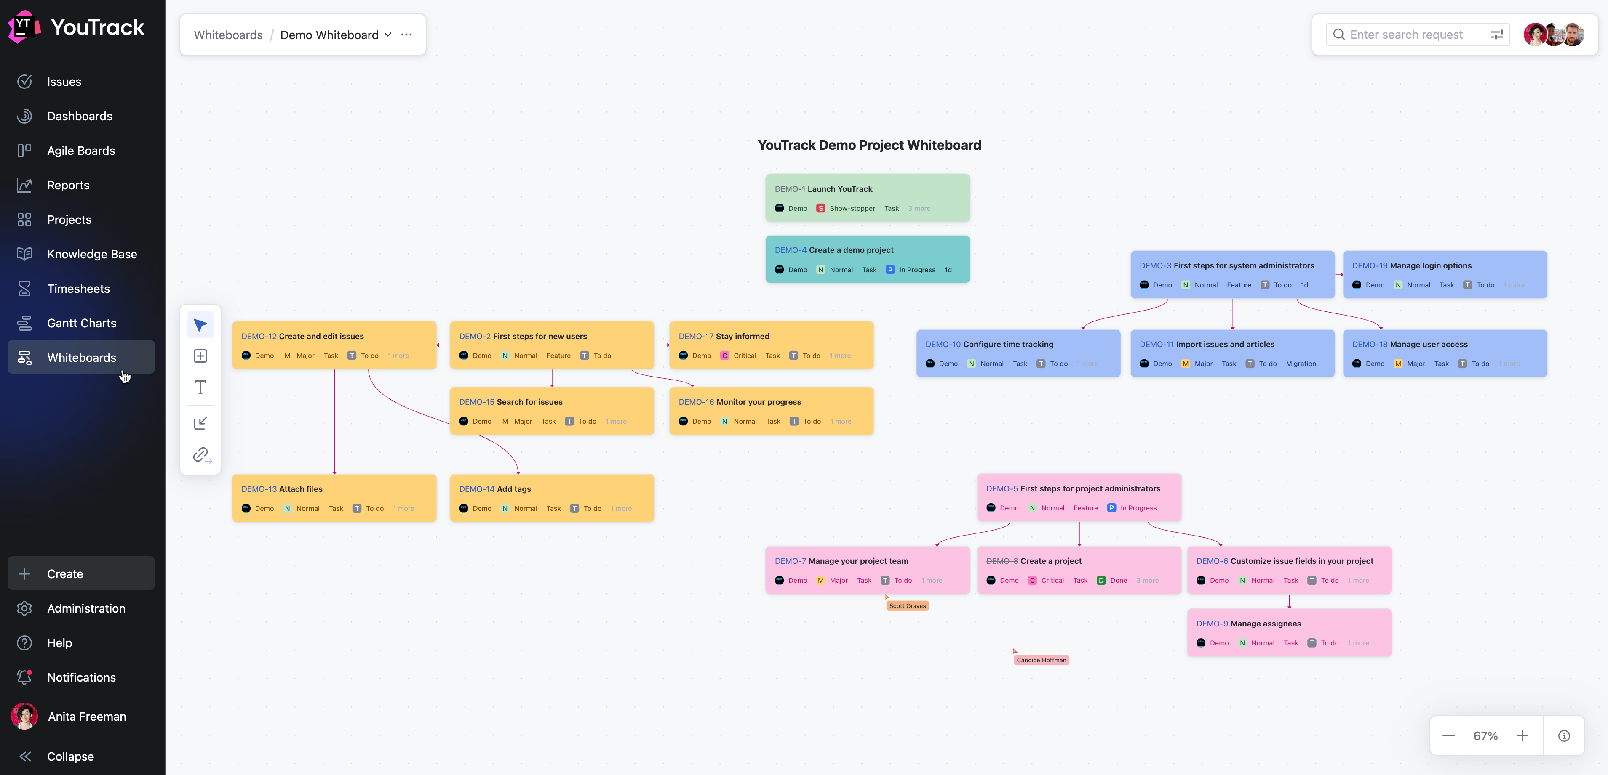Open the Whiteboards breadcrumb link
The height and width of the screenshot is (775, 1608).
[228, 35]
